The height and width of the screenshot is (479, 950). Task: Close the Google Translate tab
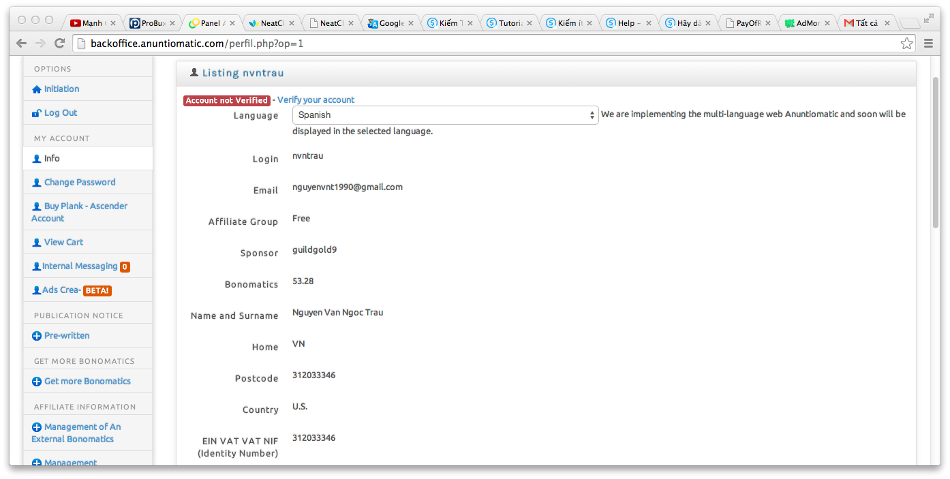(411, 23)
